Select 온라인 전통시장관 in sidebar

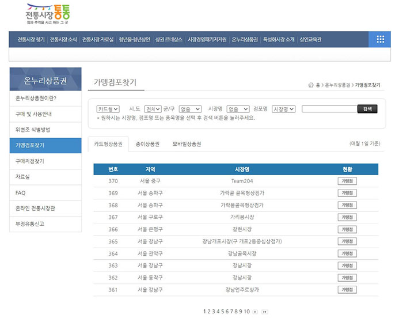[45, 209]
